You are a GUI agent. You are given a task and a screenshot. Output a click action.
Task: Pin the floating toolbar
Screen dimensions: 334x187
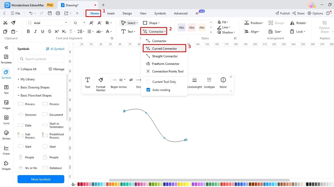231,77
